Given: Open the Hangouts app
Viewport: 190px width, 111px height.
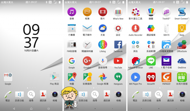Looking at the screenshot, I should (x=118, y=77).
